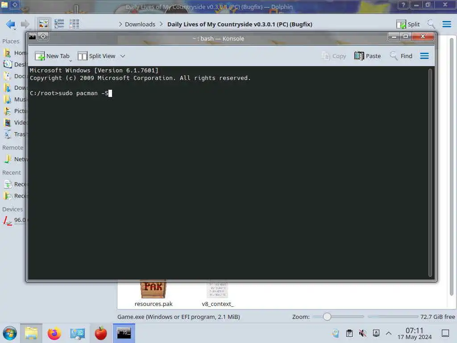The height and width of the screenshot is (343, 457).
Task: Expand breadcrumb chevron after Downloads
Action: [161, 24]
